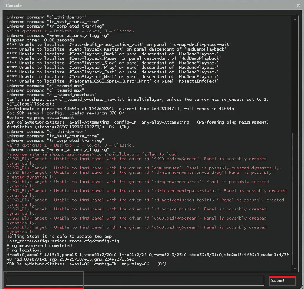The height and width of the screenshot is (289, 304).
Task: Click the 'NET_CloseAllSockets' line
Action: tap(30, 104)
